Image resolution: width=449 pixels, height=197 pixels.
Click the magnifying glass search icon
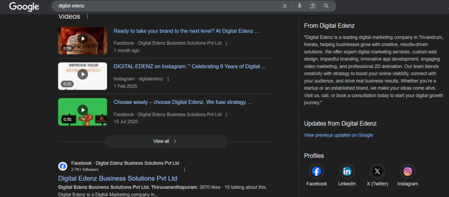tap(326, 6)
